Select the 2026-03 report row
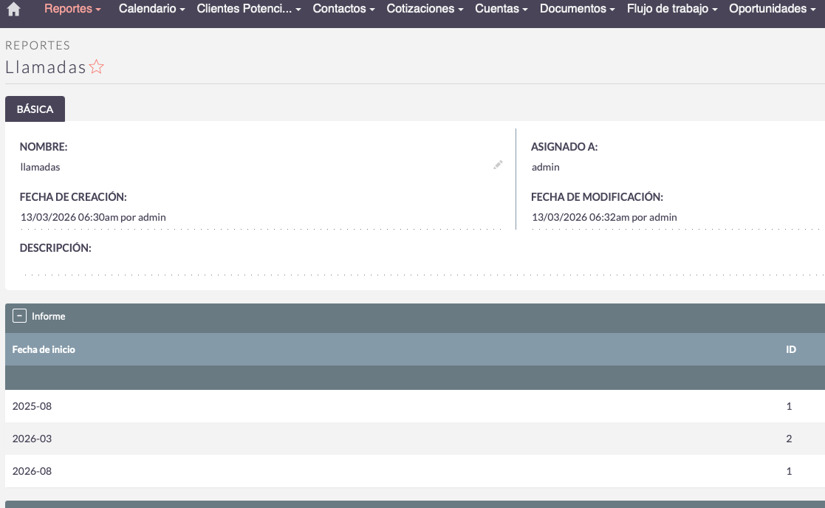825x508 pixels. coord(32,439)
